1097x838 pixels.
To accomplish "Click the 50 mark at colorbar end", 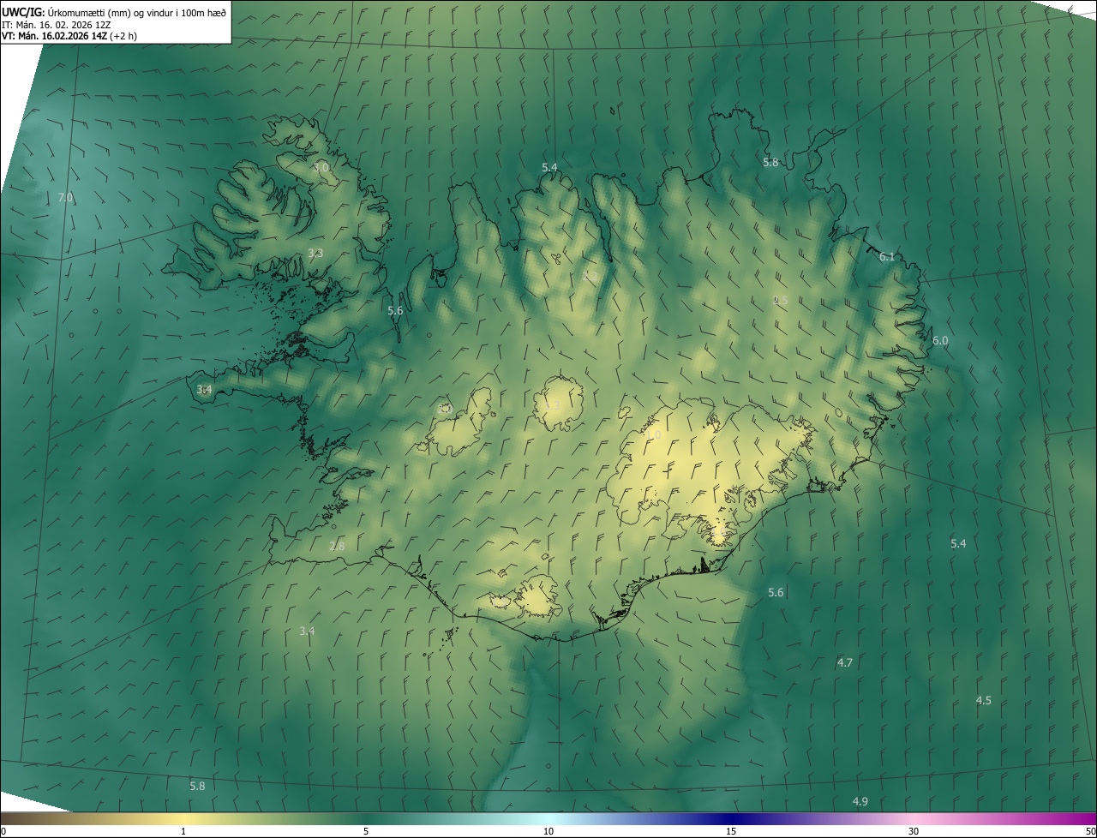I will pos(1090,831).
